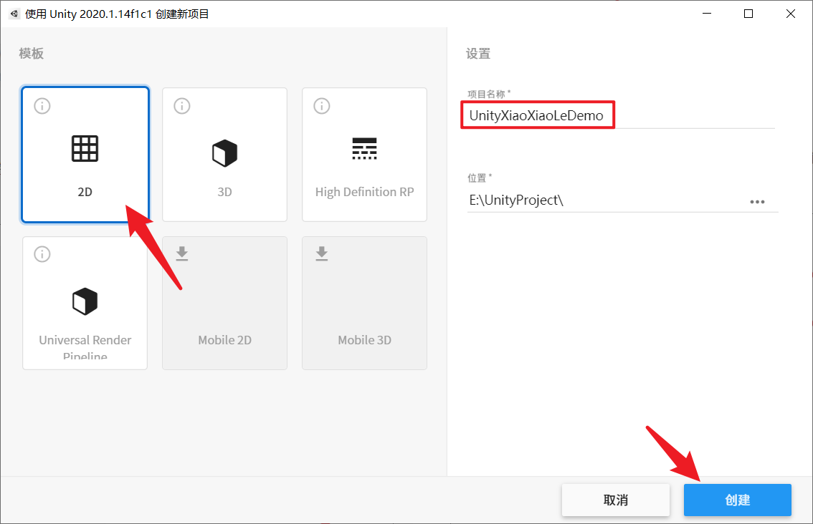This screenshot has height=524, width=813.
Task: Maximize the new project window
Action: point(748,14)
